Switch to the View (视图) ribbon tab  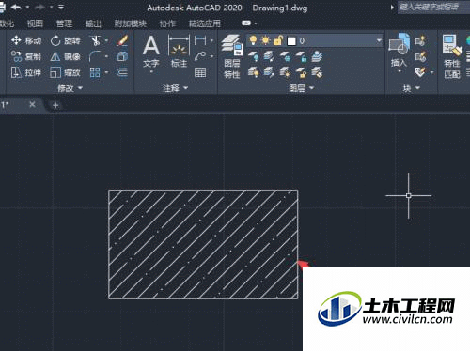(35, 23)
